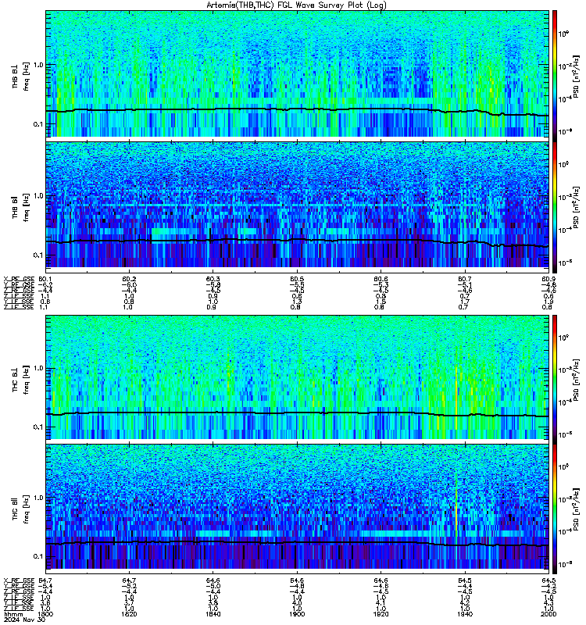Click the Y_RE_GSE value -5.2
586x625 pixels.
point(129,586)
